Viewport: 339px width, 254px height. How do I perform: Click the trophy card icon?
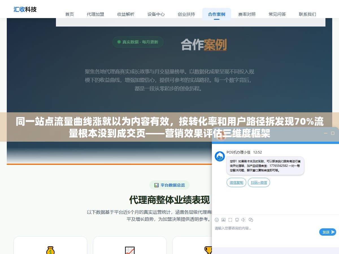click(208, 250)
